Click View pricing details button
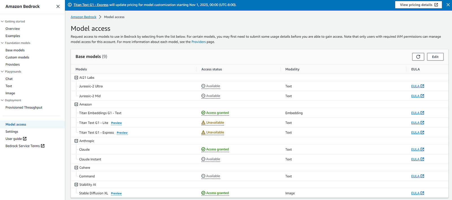Screen dimensions: 452x200 [418, 5]
